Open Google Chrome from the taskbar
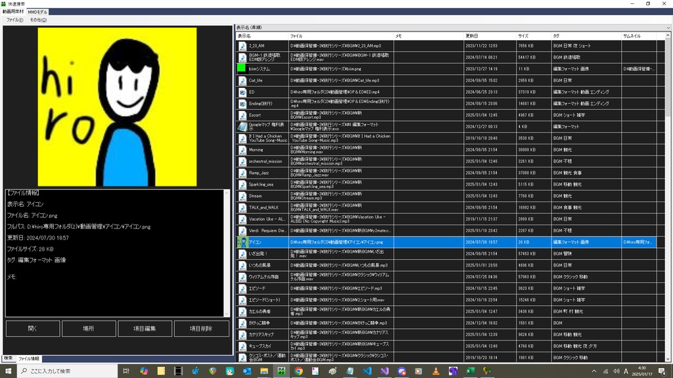The image size is (673, 378). coord(298,371)
